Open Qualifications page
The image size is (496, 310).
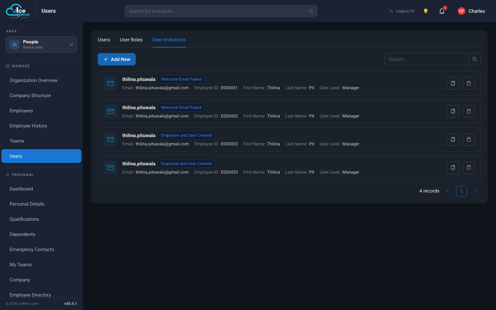coord(41,219)
